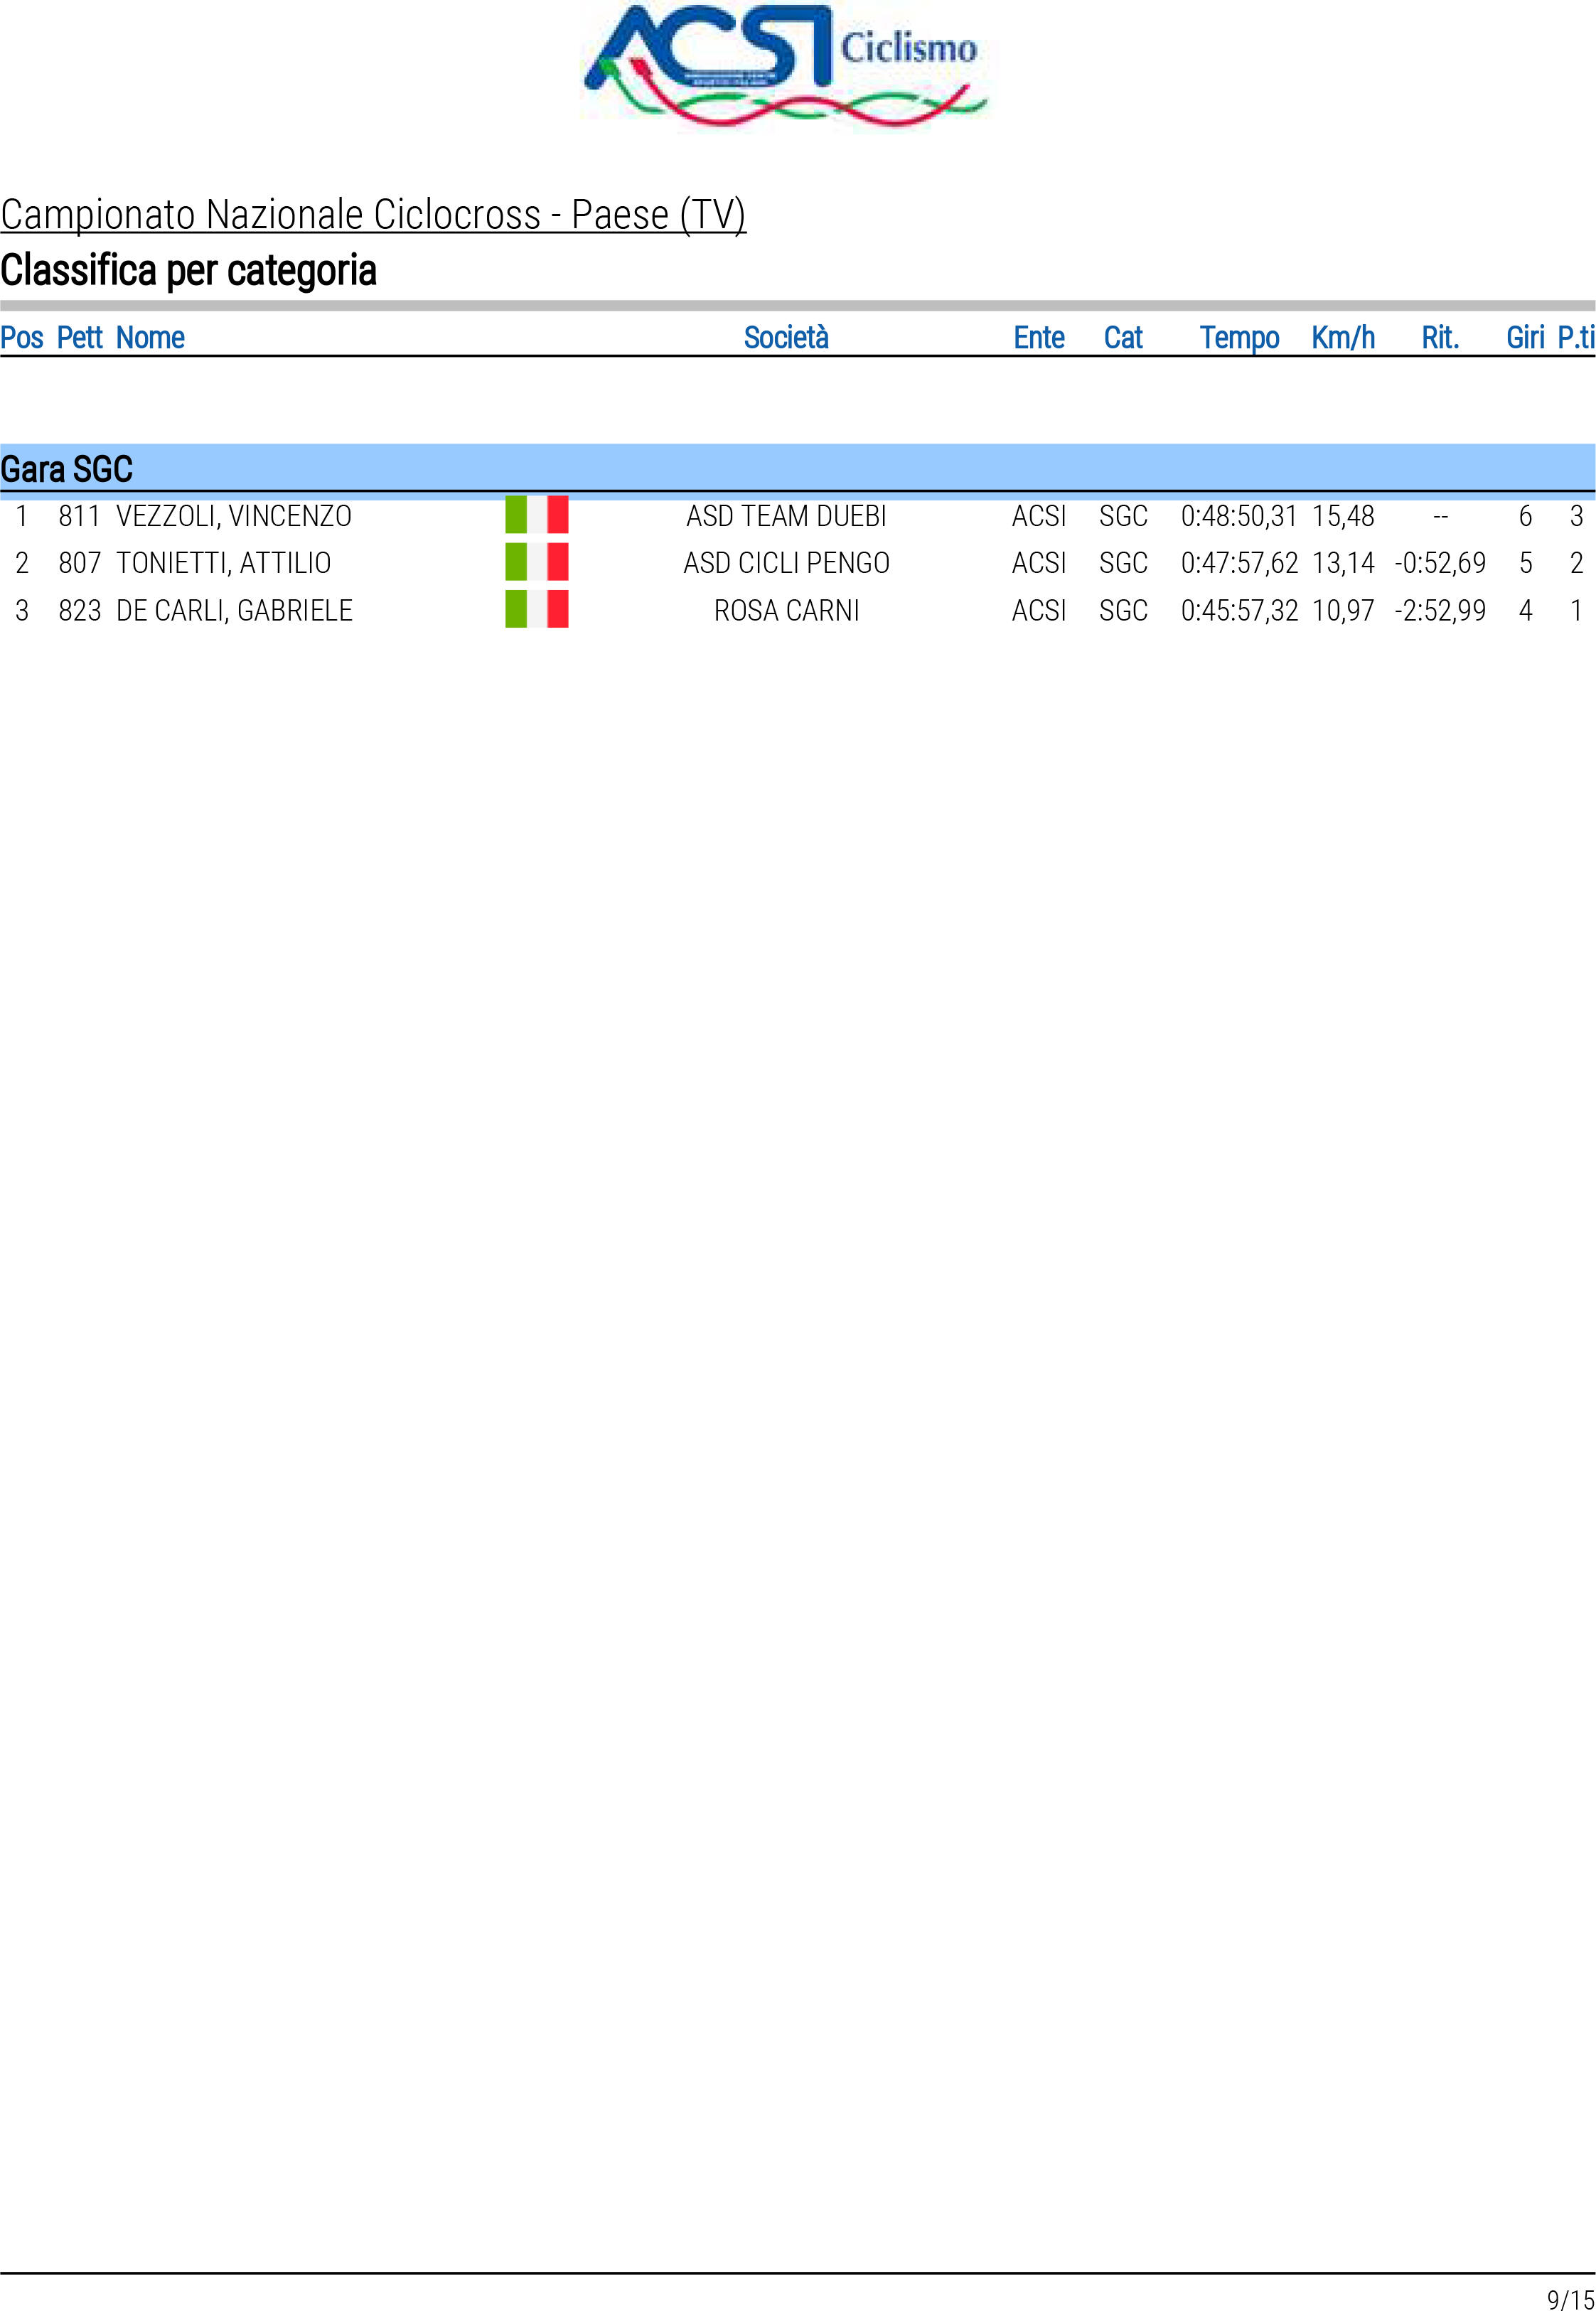The width and height of the screenshot is (1596, 2311).
Task: Select the name VEZZOLI, VINCENZO
Action: (x=234, y=517)
